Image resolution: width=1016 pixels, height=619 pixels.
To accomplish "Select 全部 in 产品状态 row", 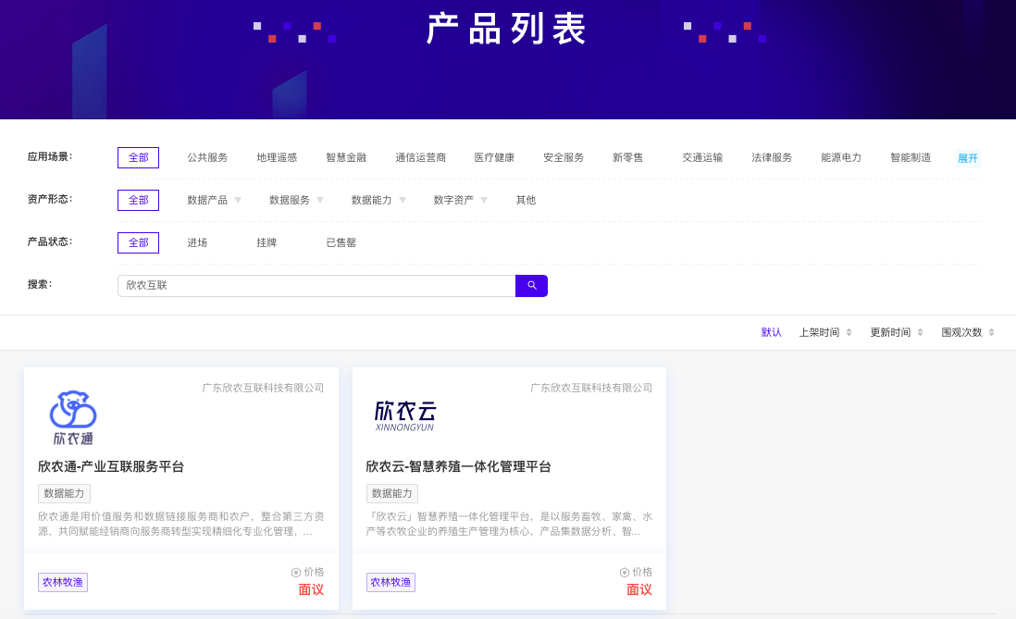I will click(x=138, y=242).
